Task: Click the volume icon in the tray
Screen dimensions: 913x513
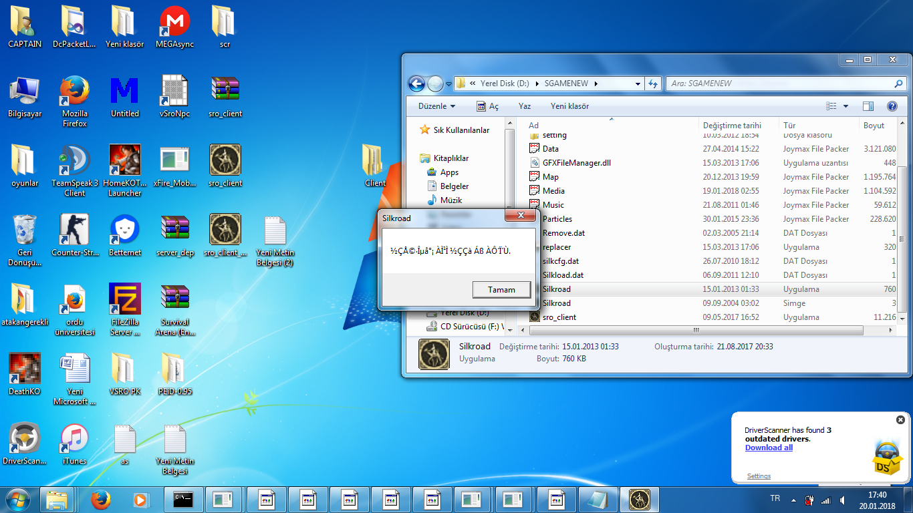Action: pos(842,500)
